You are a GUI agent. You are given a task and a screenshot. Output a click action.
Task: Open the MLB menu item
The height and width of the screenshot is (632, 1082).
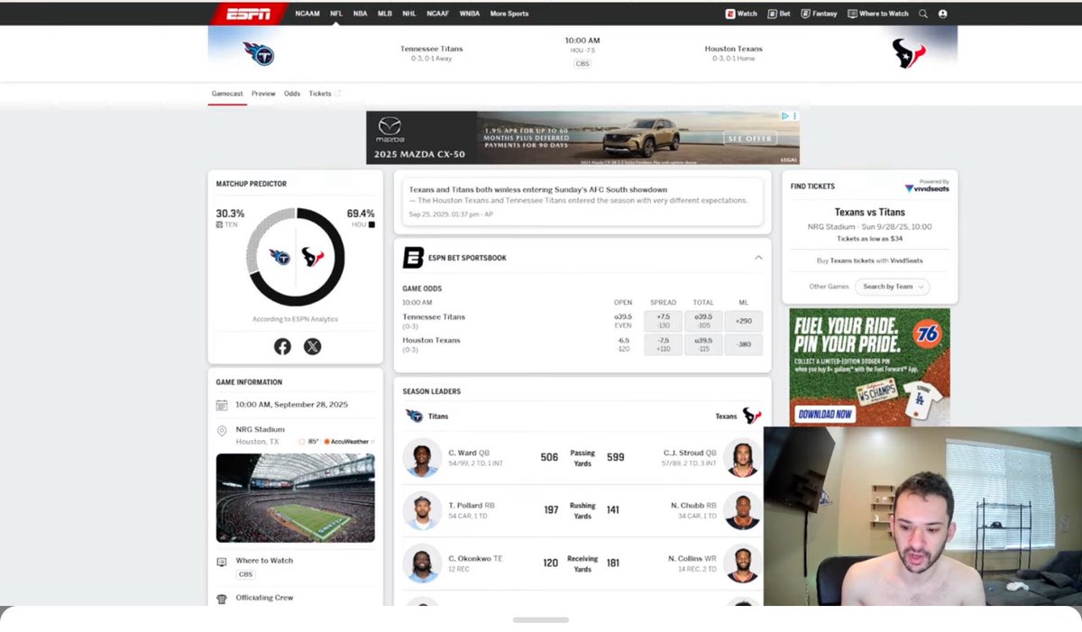[x=385, y=14]
